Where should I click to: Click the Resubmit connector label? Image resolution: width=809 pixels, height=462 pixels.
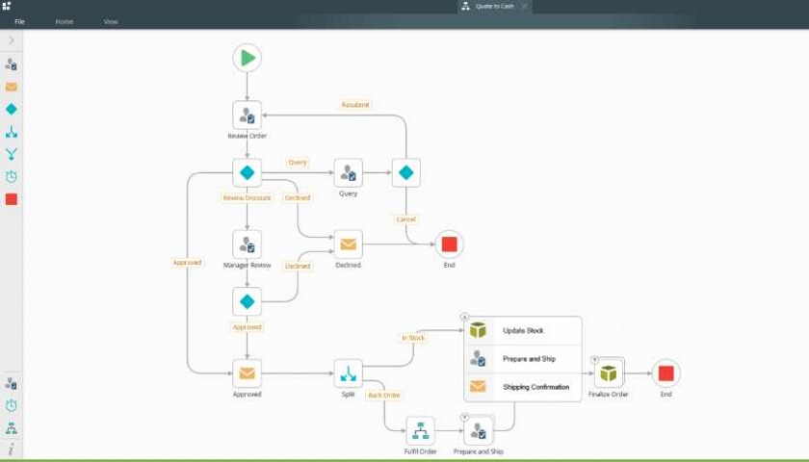click(x=355, y=105)
